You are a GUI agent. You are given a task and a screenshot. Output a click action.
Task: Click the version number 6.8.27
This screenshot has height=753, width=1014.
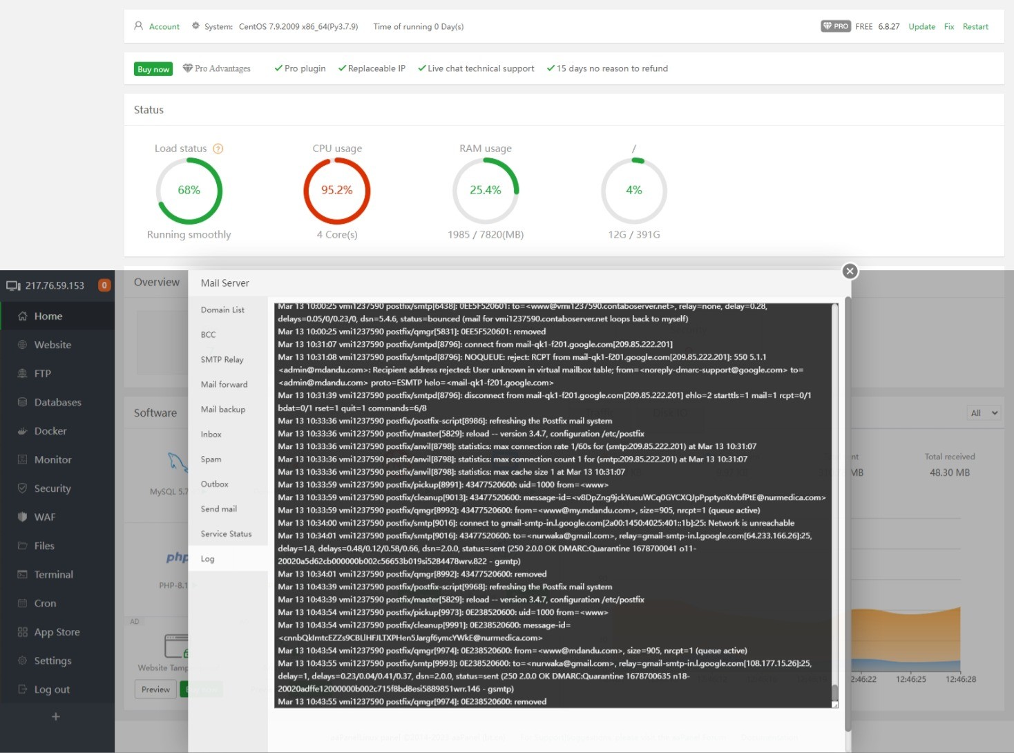pos(889,27)
